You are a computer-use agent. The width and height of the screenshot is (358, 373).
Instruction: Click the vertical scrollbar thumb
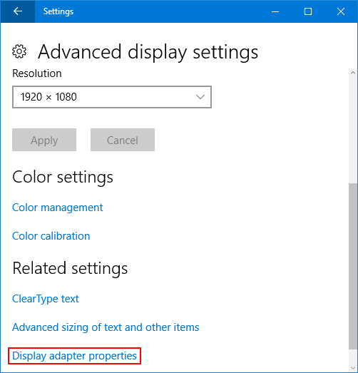pyautogui.click(x=353, y=266)
